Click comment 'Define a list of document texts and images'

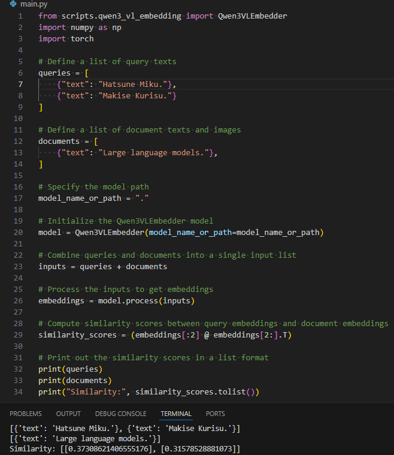point(140,130)
